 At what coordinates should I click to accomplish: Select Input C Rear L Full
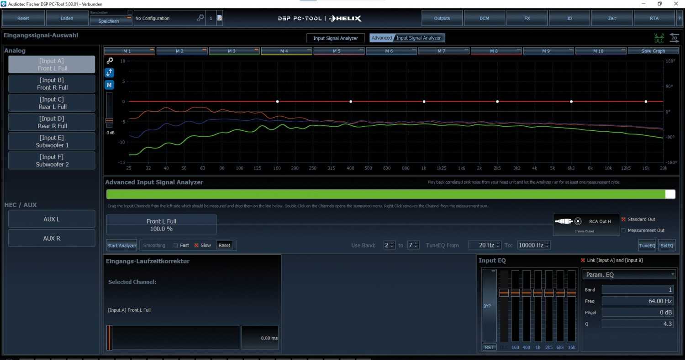pos(52,103)
